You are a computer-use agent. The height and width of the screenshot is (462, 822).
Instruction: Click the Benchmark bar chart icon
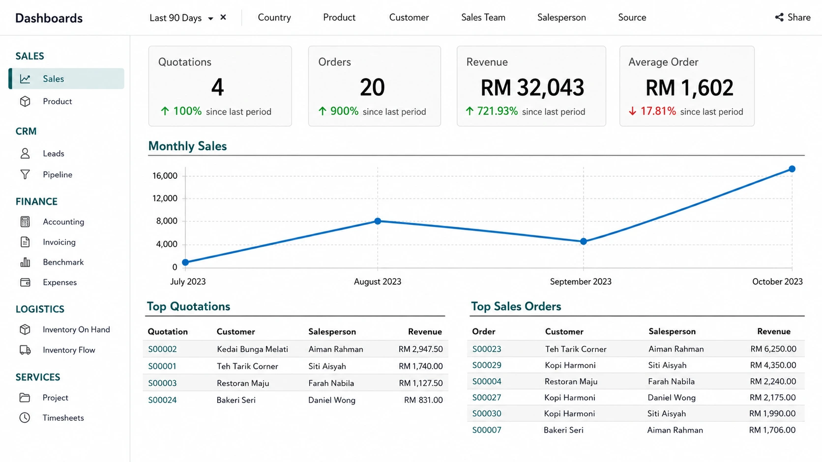25,262
